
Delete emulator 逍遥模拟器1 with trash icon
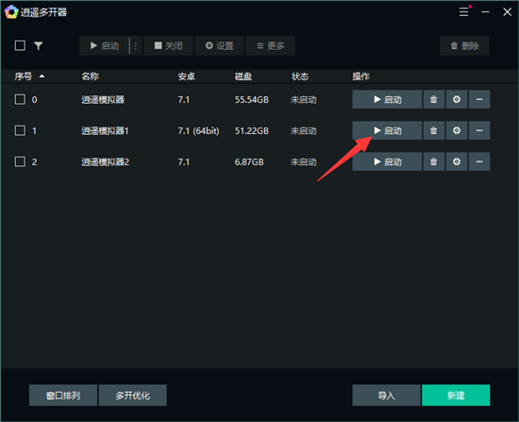coord(434,130)
